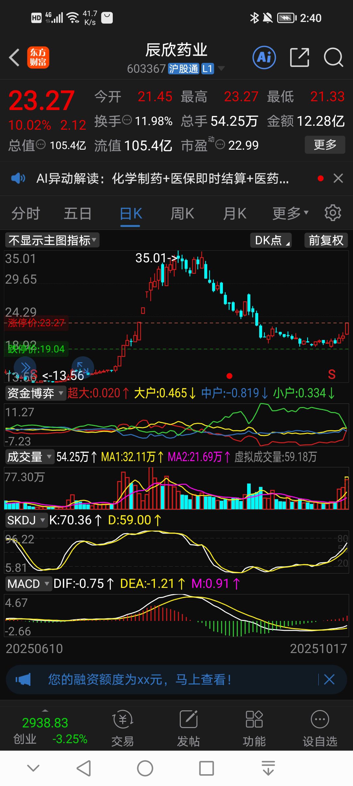Tap the navigation bar pull-down arrow icon
353x786 pixels.
[268, 768]
